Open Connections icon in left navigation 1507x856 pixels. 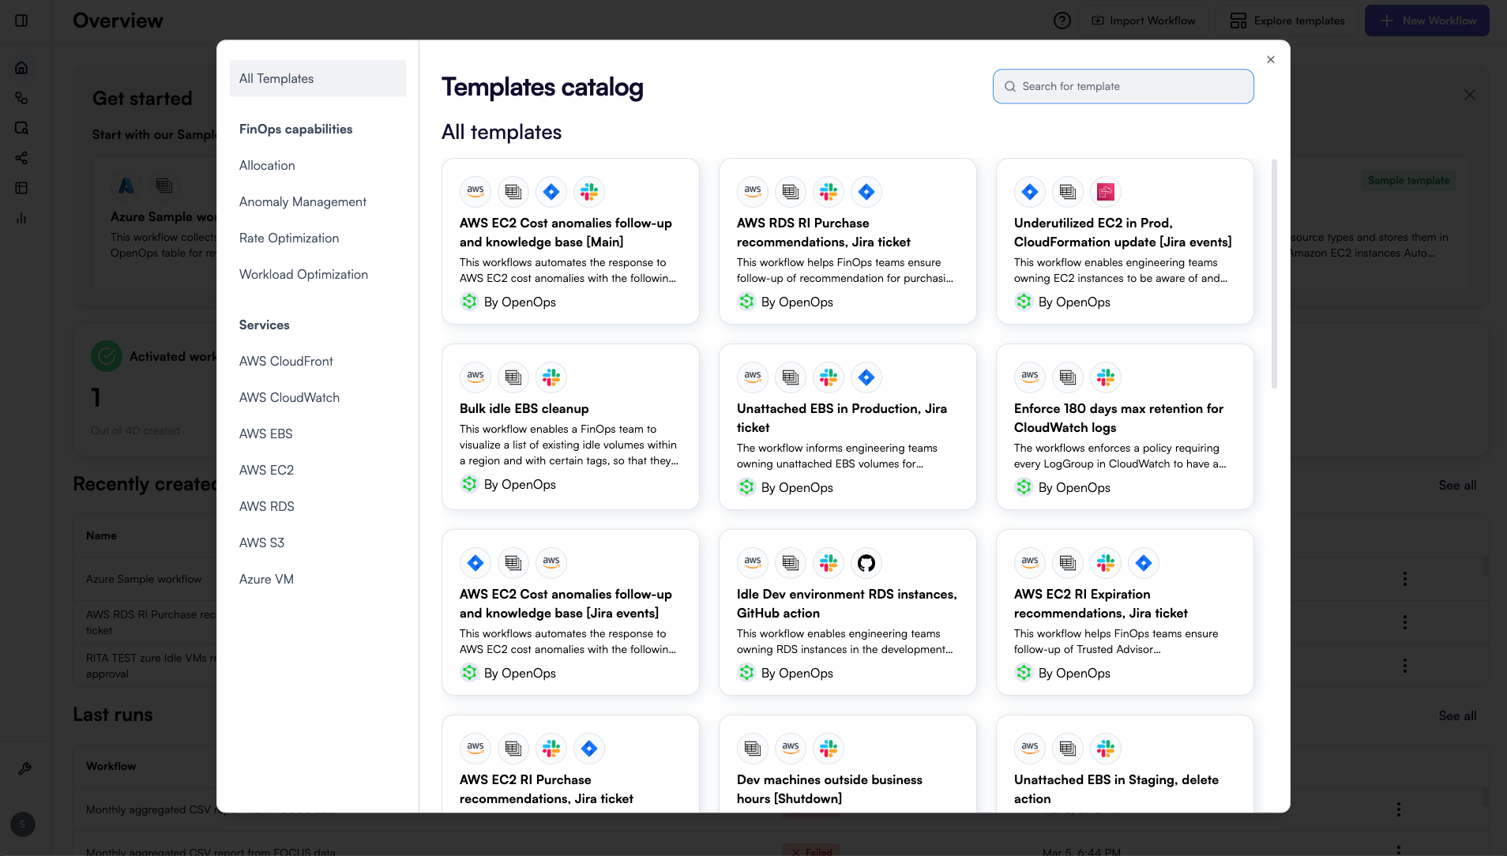click(x=21, y=158)
